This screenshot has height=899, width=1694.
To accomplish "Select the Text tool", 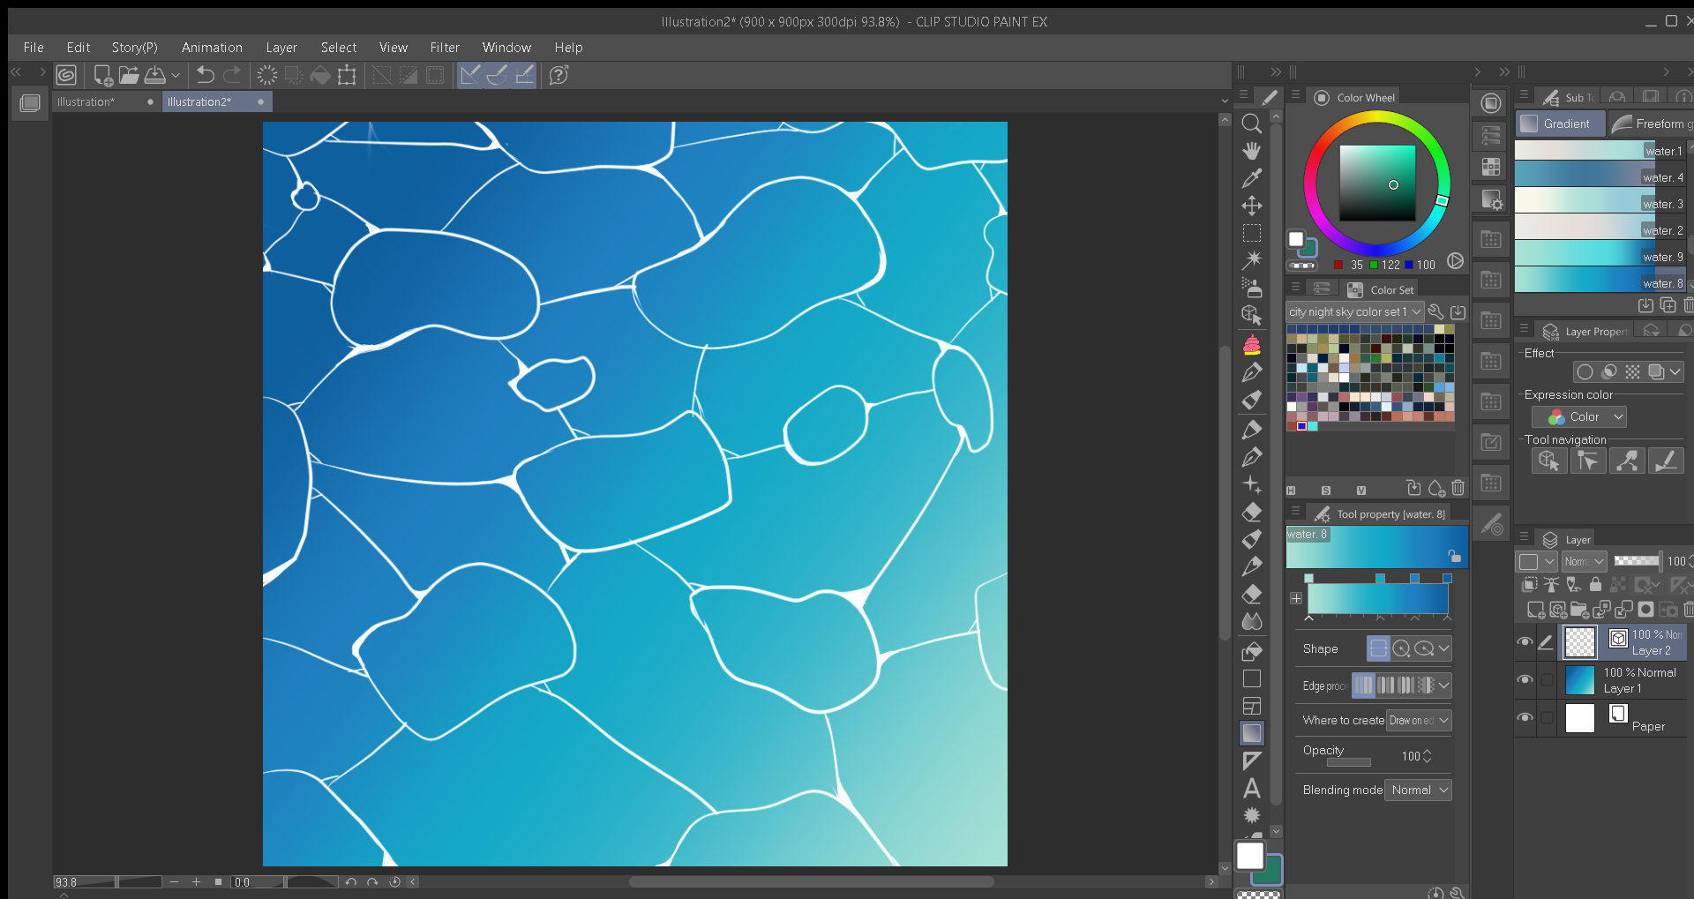I will [1251, 788].
